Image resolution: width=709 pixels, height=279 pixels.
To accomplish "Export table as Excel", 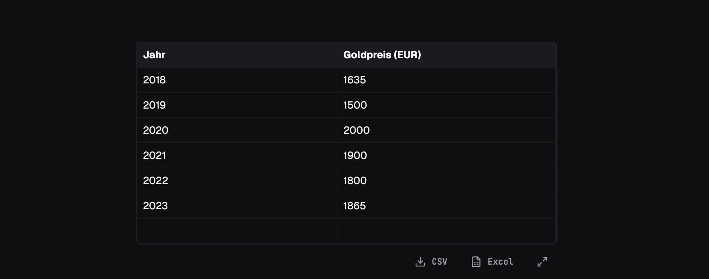I will [492, 262].
